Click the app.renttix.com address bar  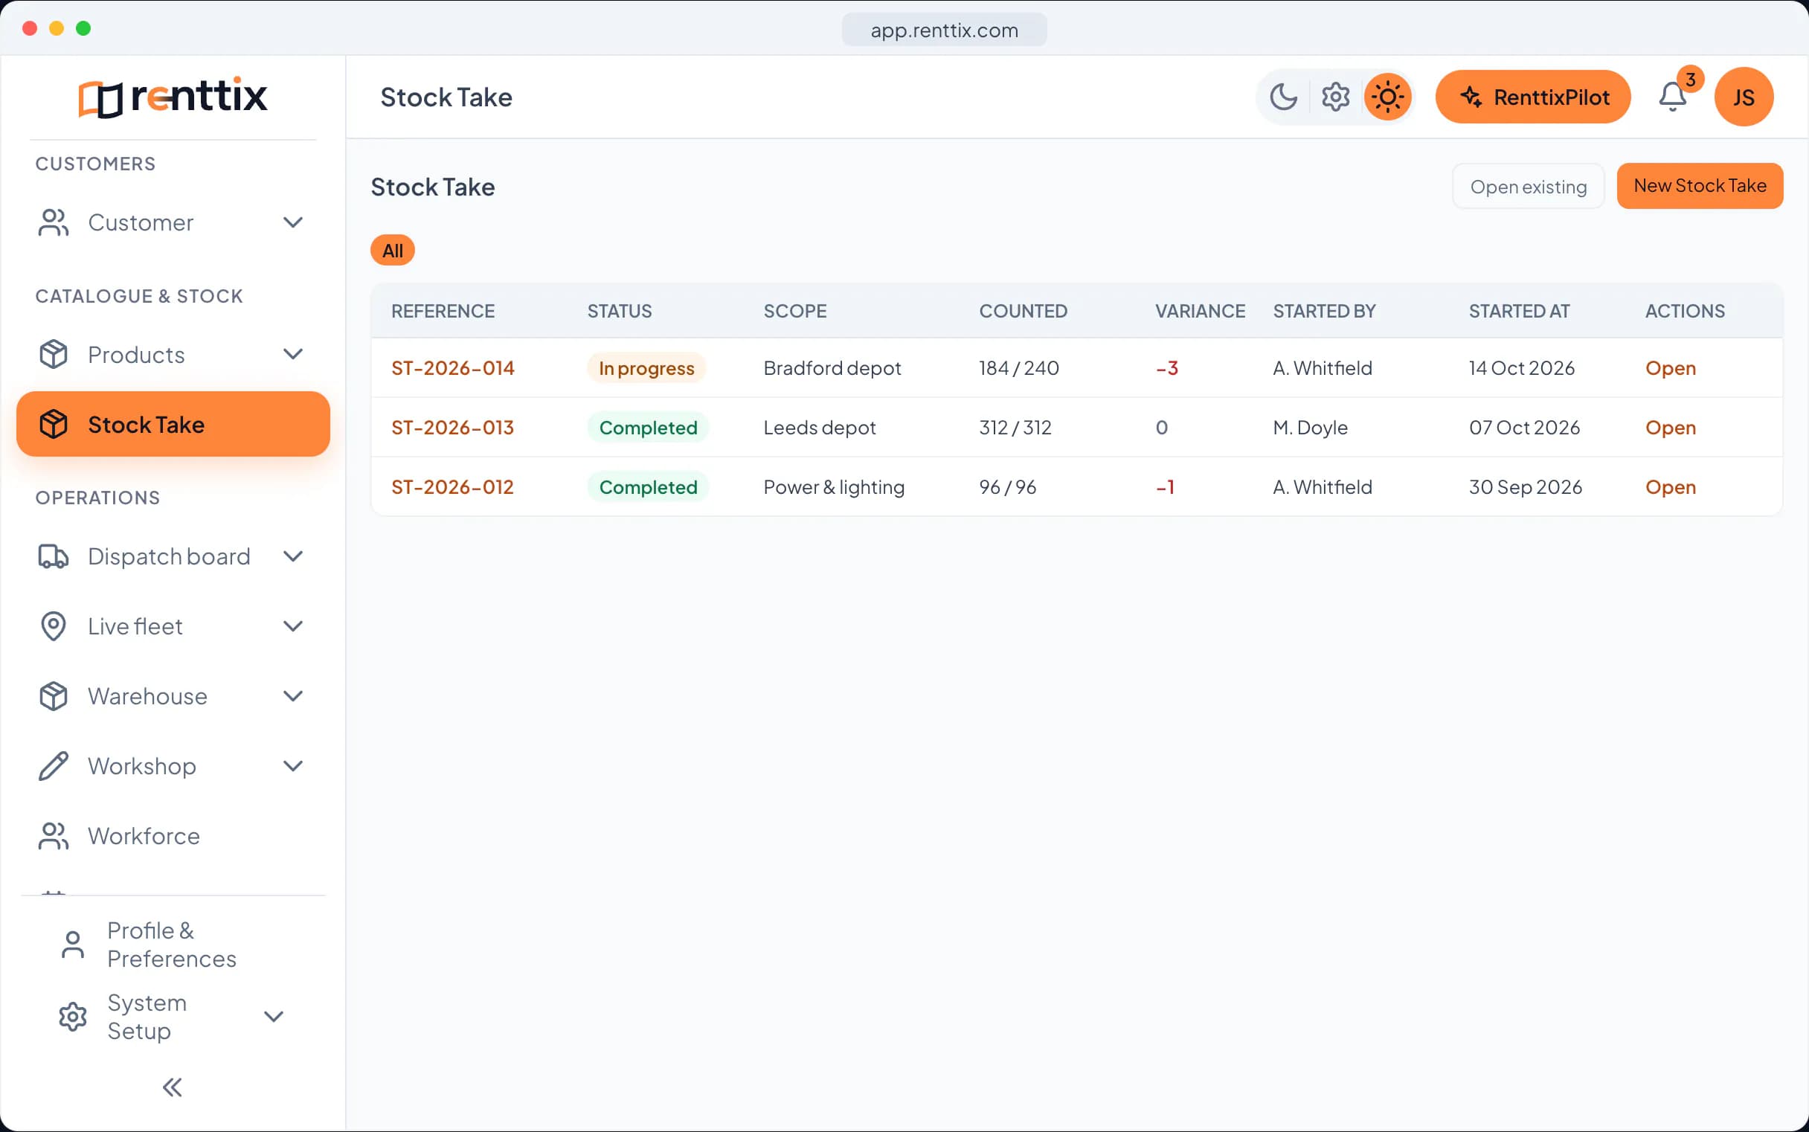tap(944, 30)
